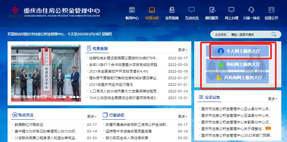287x142 pixels.
Task: Click the 互动交流 chat bubble icon
Action: point(192,10)
